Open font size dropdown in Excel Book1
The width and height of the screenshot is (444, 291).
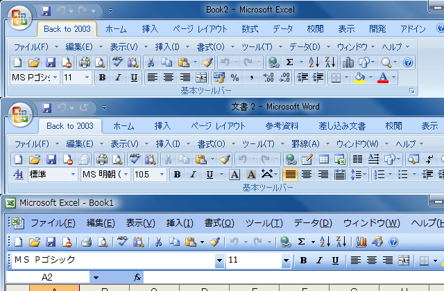point(286,261)
